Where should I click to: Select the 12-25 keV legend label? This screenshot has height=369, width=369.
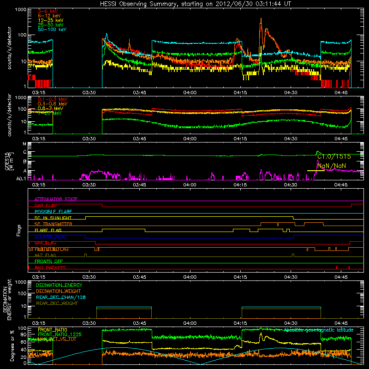tap(51, 20)
